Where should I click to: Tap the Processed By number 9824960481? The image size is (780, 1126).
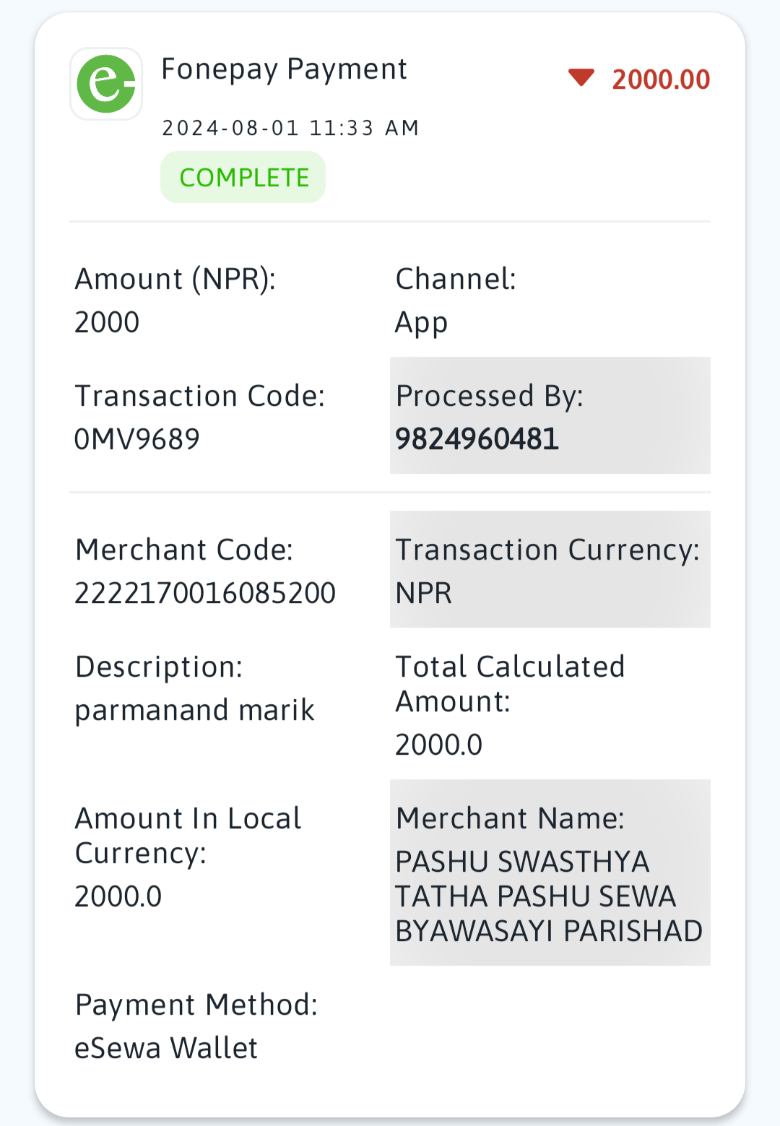(477, 439)
